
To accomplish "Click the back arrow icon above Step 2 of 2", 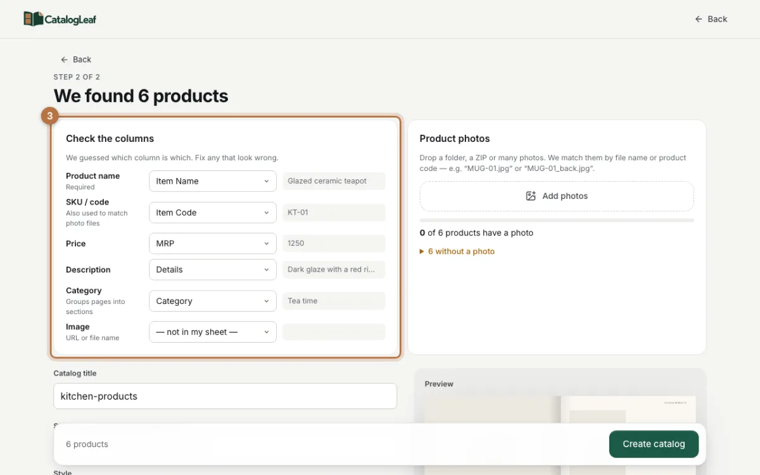I will (64, 60).
